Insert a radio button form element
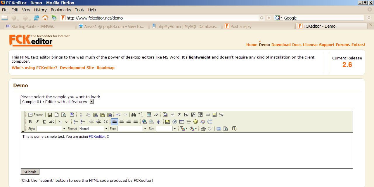374x187 pixels. pyautogui.click(x=179, y=115)
